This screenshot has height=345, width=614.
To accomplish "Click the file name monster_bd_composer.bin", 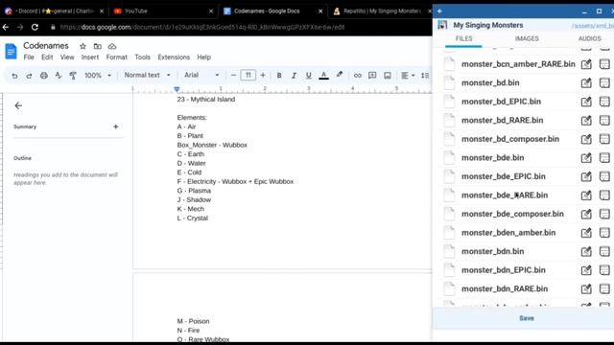I will click(x=510, y=139).
